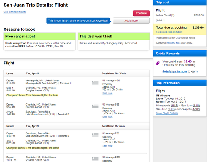
Task: View seat map for US Airways 835
Action: click(107, 117)
